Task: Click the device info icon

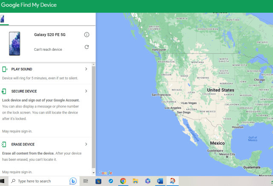Action: (x=87, y=35)
